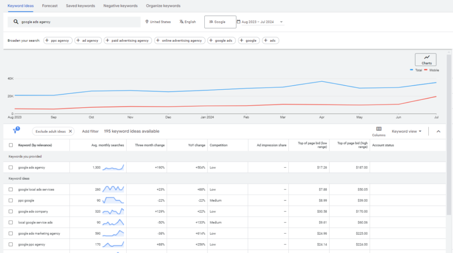Screen dimensions: 453x253
Task: Add online advertising agency to search
Action: (x=180, y=40)
